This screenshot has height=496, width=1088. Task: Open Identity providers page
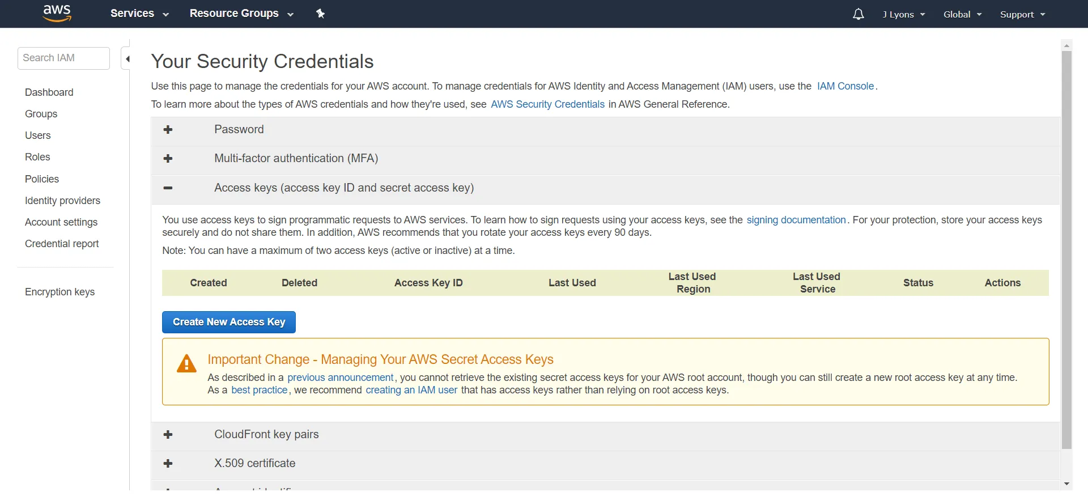click(62, 201)
